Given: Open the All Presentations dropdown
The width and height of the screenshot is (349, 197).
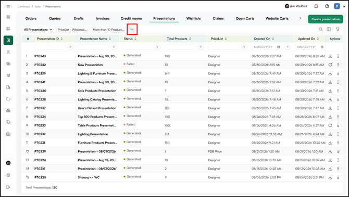Looking at the screenshot, I should tap(38, 30).
